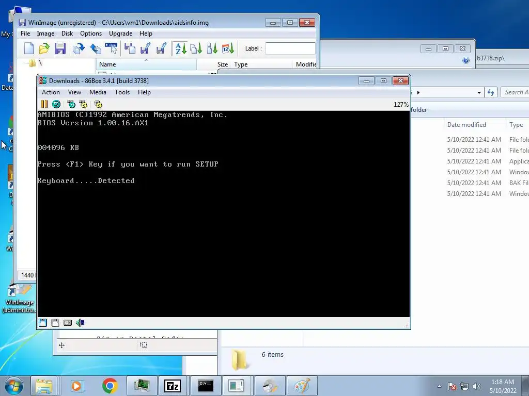This screenshot has width=529, height=396.
Task: Click the Type column header in Explorer
Action: click(x=517, y=125)
